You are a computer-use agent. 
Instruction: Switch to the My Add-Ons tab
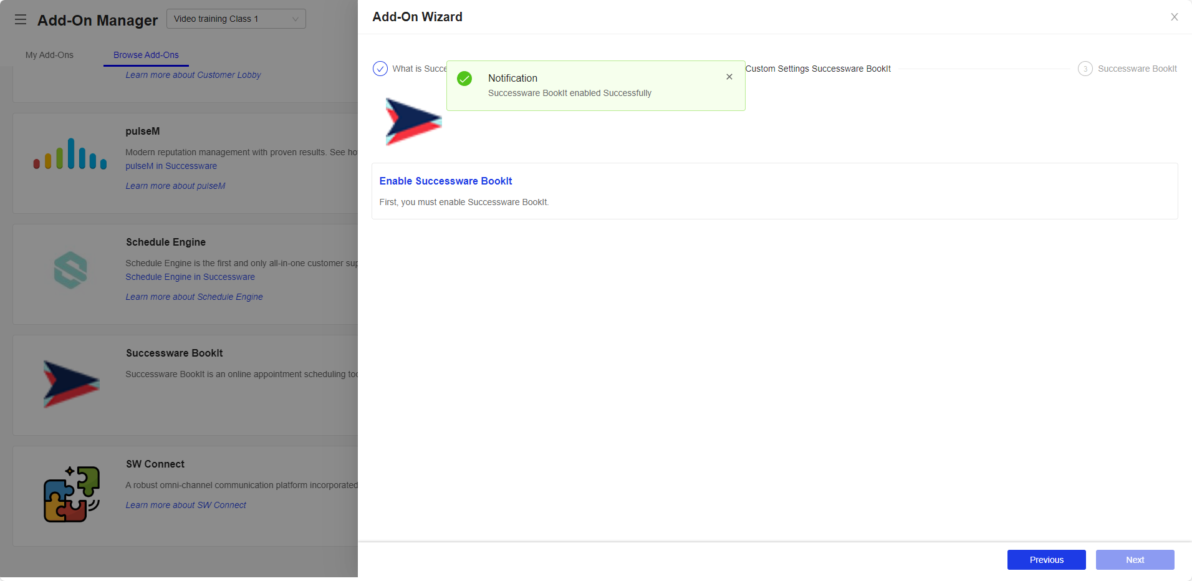(49, 55)
